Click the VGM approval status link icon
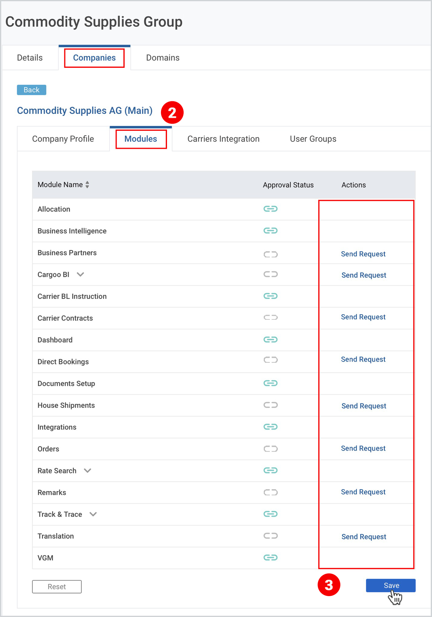Screen dimensions: 432x617 270,558
